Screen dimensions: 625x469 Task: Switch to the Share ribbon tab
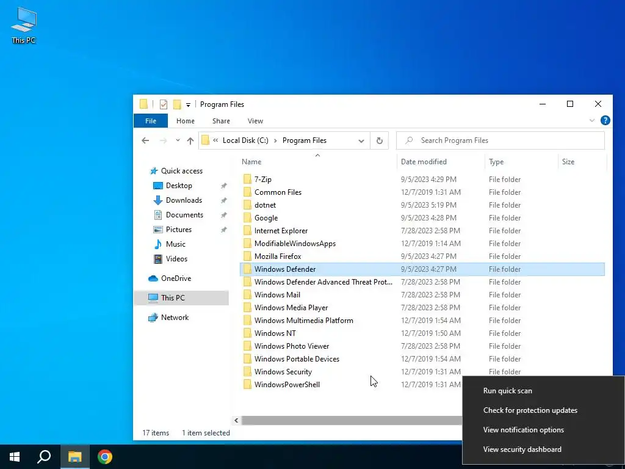[x=221, y=121]
